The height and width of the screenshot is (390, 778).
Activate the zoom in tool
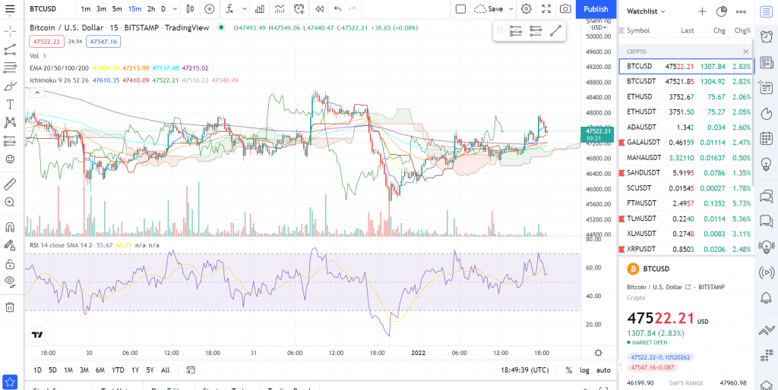[x=10, y=202]
